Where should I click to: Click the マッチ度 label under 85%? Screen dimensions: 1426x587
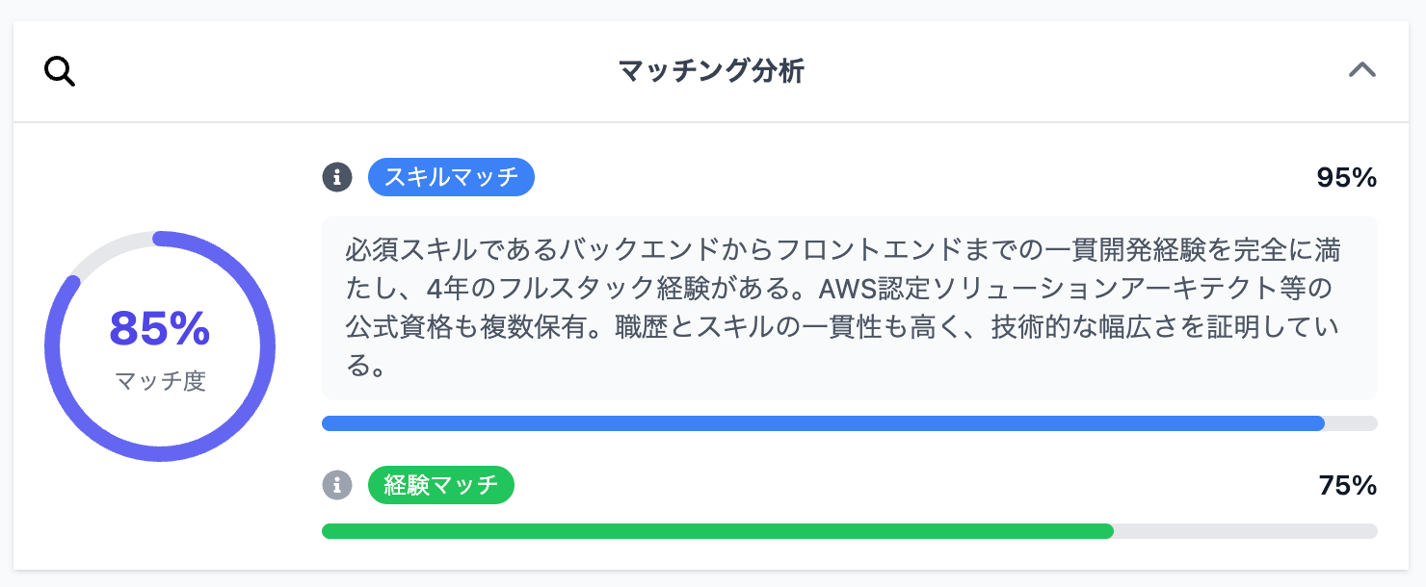(160, 381)
